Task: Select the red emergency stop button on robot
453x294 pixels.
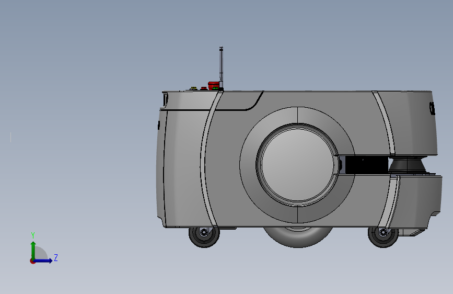Action: [213, 86]
